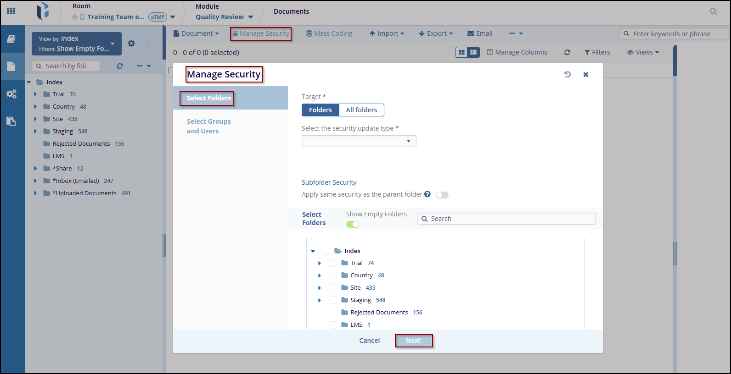This screenshot has width=731, height=374.
Task: Click the folder Search field in dialog
Action: click(510, 219)
